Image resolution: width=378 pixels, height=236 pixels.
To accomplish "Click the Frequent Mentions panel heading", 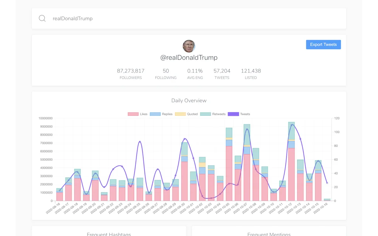I will [x=269, y=234].
